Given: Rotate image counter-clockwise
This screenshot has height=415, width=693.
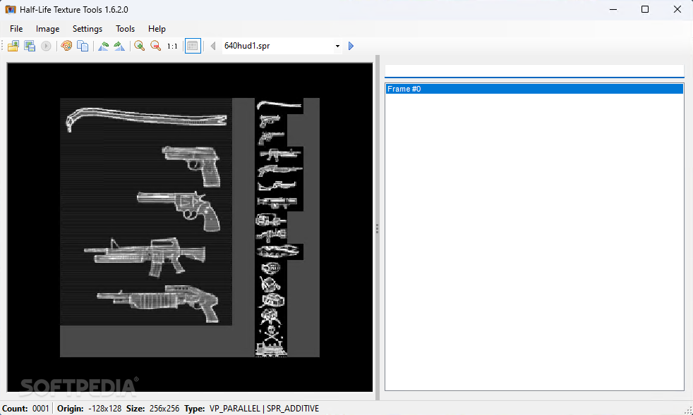Looking at the screenshot, I should 104,46.
